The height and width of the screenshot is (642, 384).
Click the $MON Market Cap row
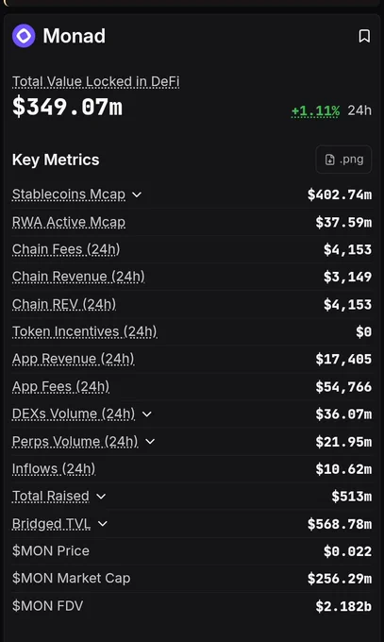coord(192,579)
